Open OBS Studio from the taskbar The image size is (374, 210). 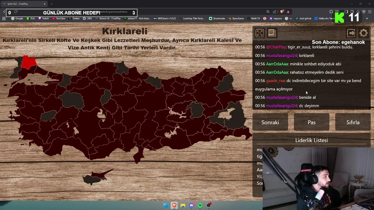tap(209, 205)
